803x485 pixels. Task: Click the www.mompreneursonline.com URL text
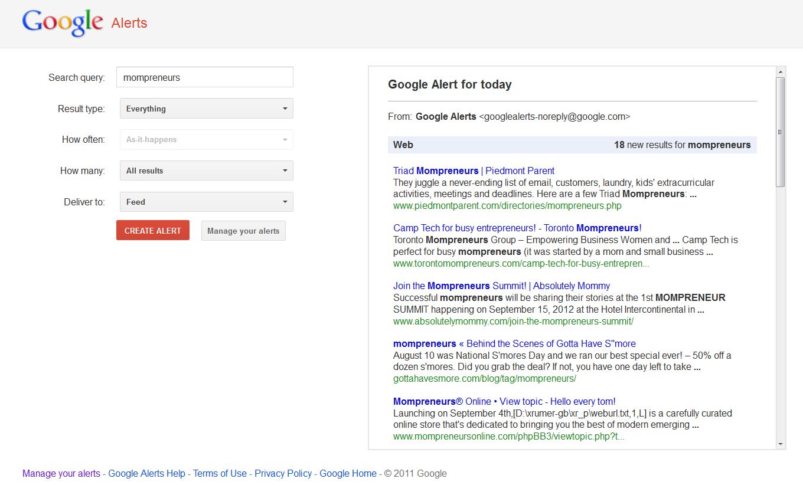[x=508, y=437]
